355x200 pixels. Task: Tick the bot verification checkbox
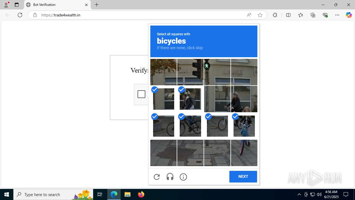click(141, 94)
